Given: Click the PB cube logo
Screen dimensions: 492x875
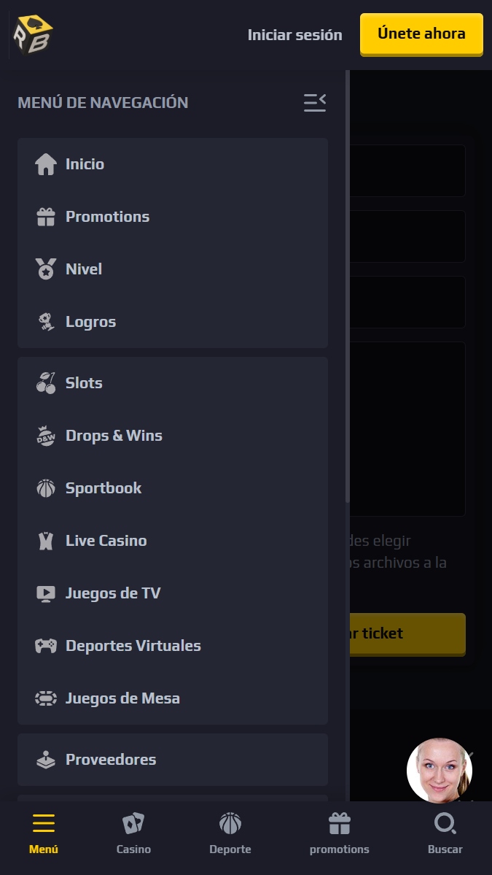Looking at the screenshot, I should click(x=32, y=34).
